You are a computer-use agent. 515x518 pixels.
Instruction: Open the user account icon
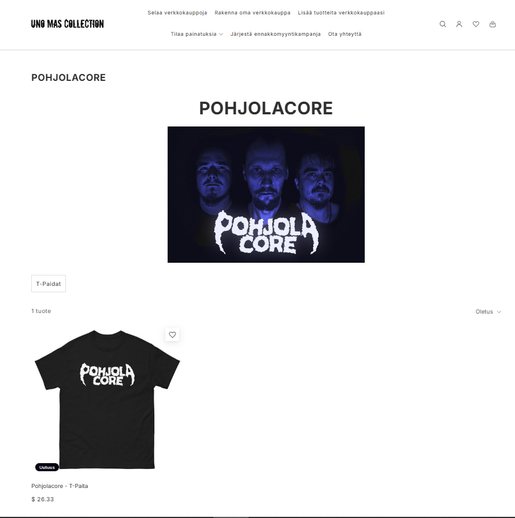[459, 24]
